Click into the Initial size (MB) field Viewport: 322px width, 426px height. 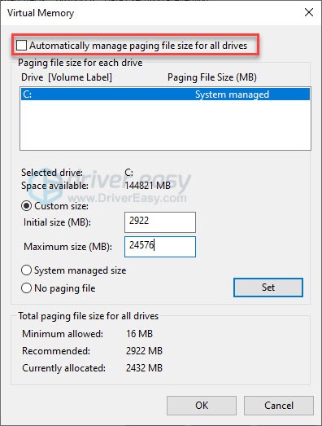[160, 222]
